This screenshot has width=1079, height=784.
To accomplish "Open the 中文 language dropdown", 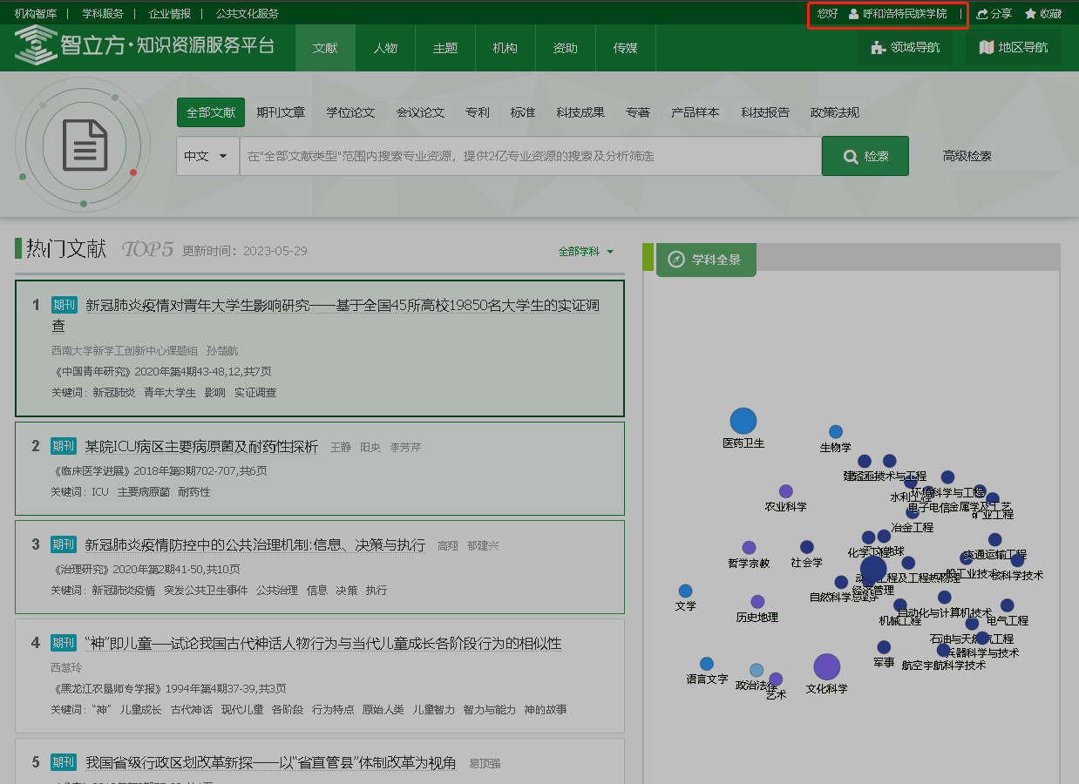I will click(207, 157).
